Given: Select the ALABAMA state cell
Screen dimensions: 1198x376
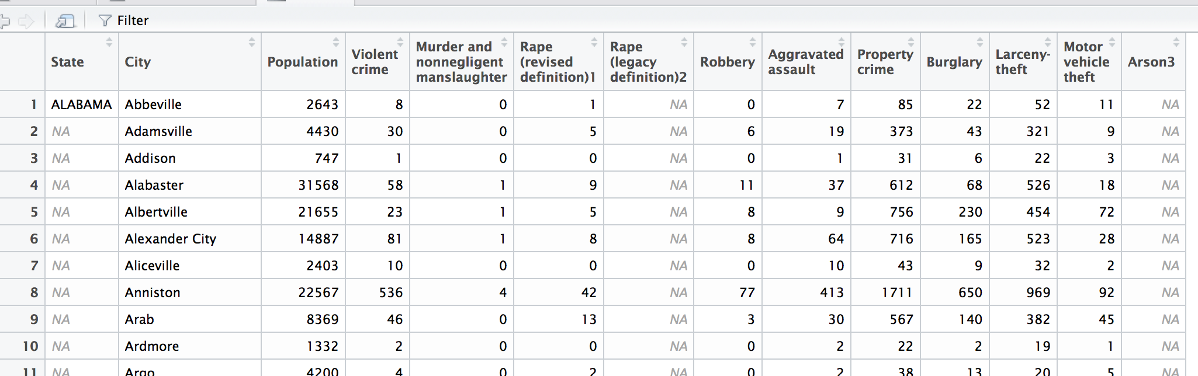Looking at the screenshot, I should point(81,105).
